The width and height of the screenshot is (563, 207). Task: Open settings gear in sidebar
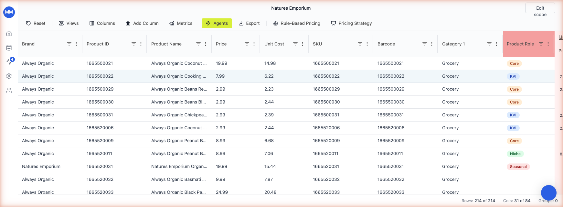point(9,76)
